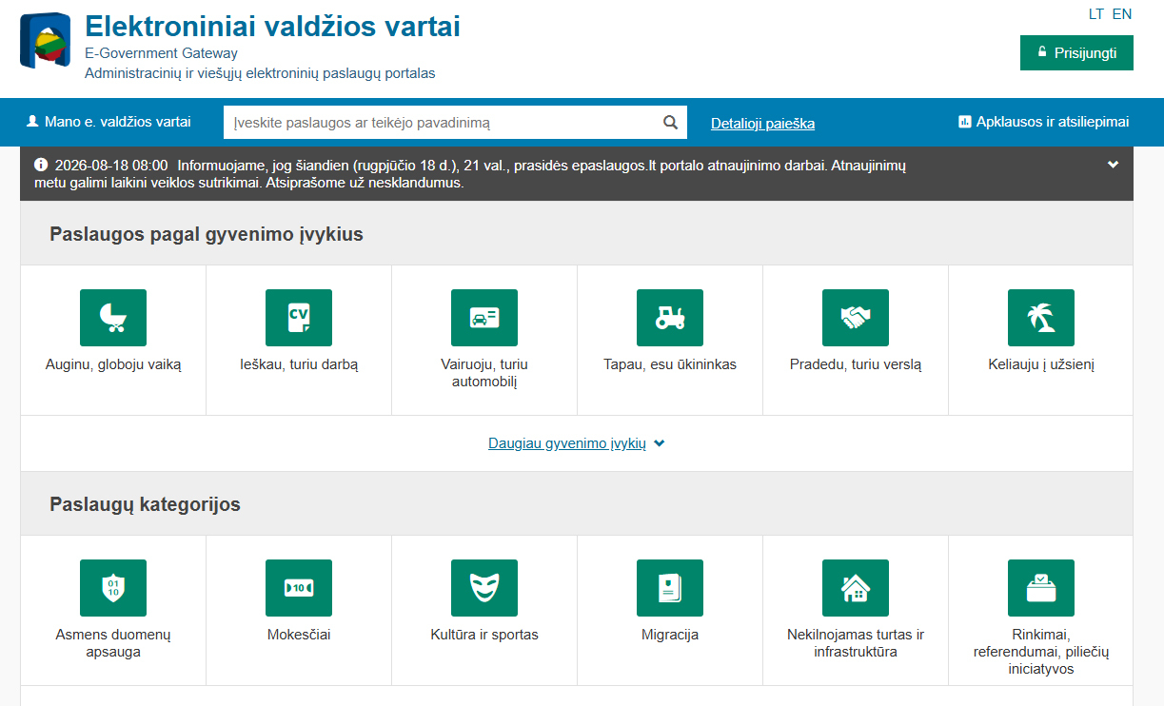The image size is (1164, 706).
Task: Open the passport icon for Migracija
Action: [670, 588]
